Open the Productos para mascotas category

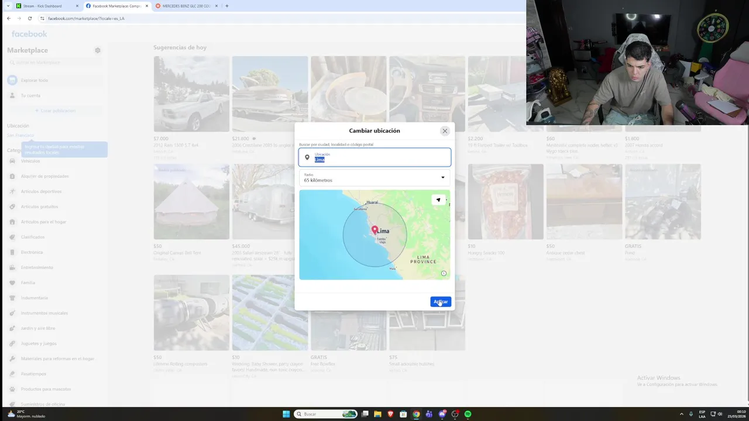click(56, 389)
